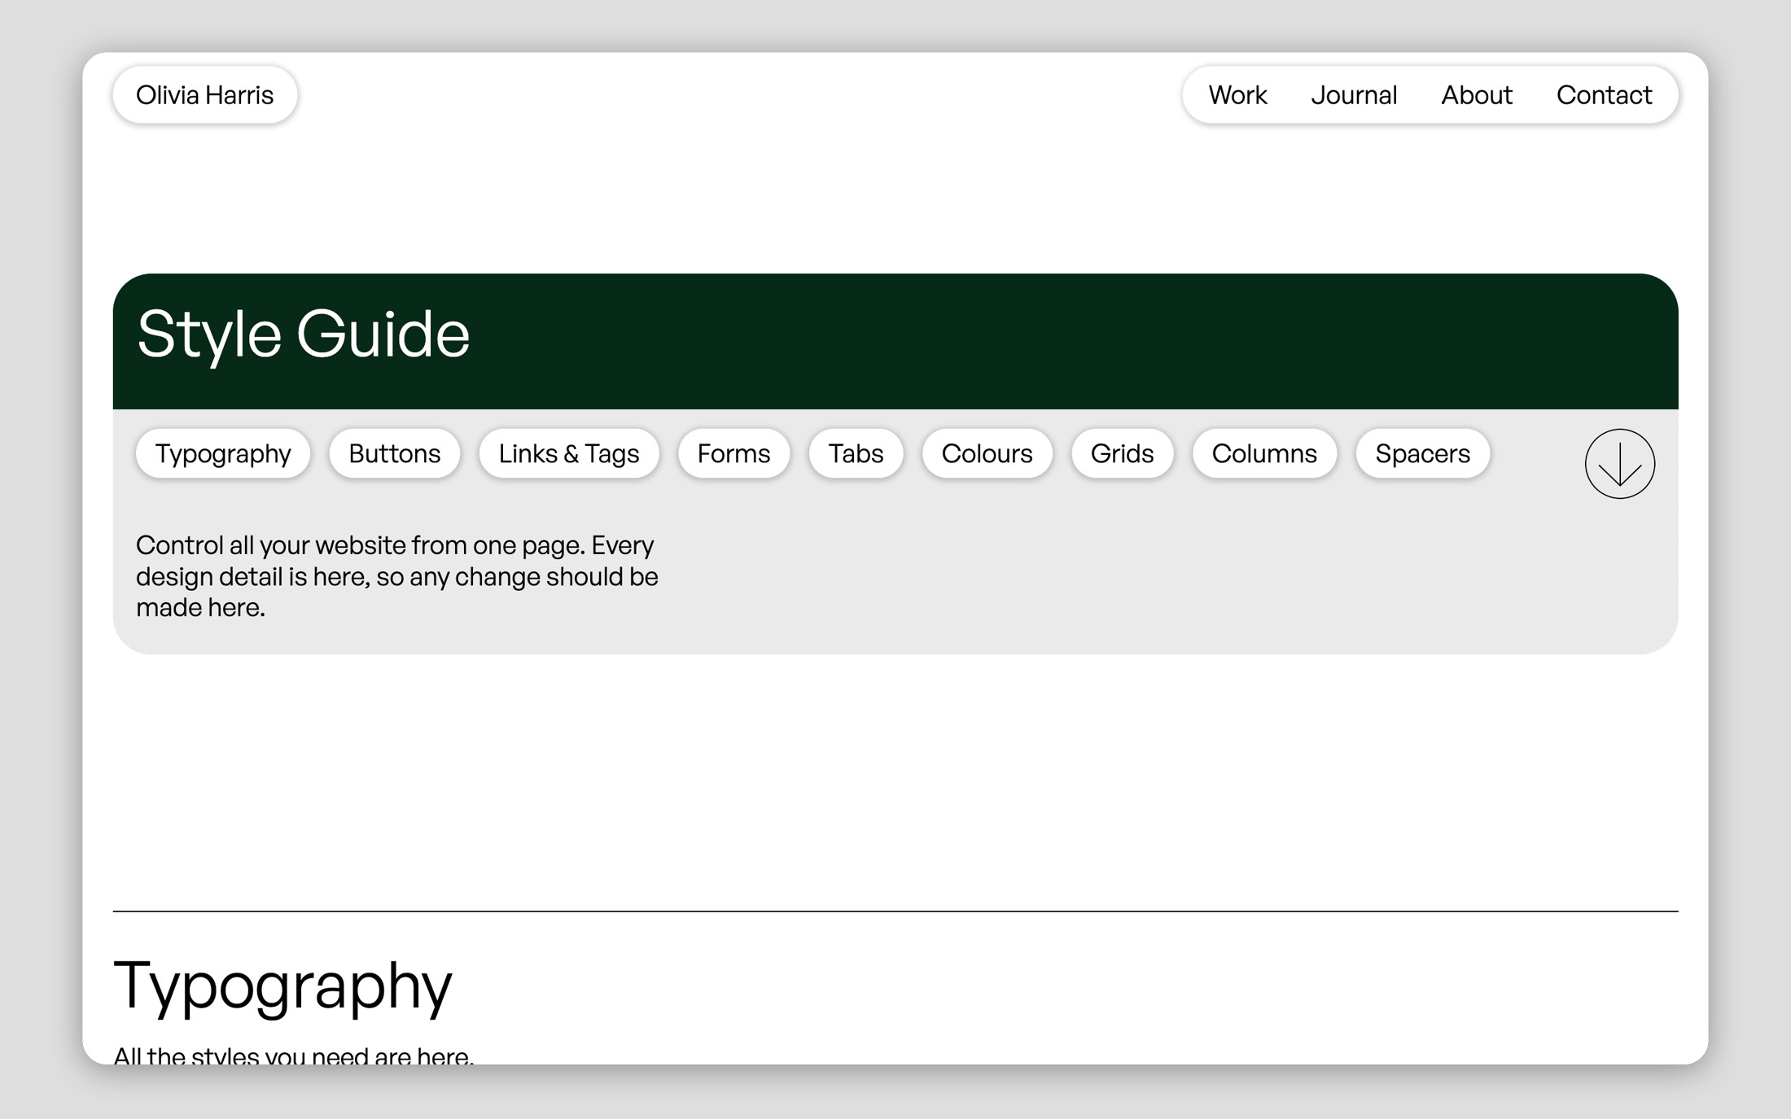Open the About page link
The width and height of the screenshot is (1791, 1119).
(x=1477, y=95)
